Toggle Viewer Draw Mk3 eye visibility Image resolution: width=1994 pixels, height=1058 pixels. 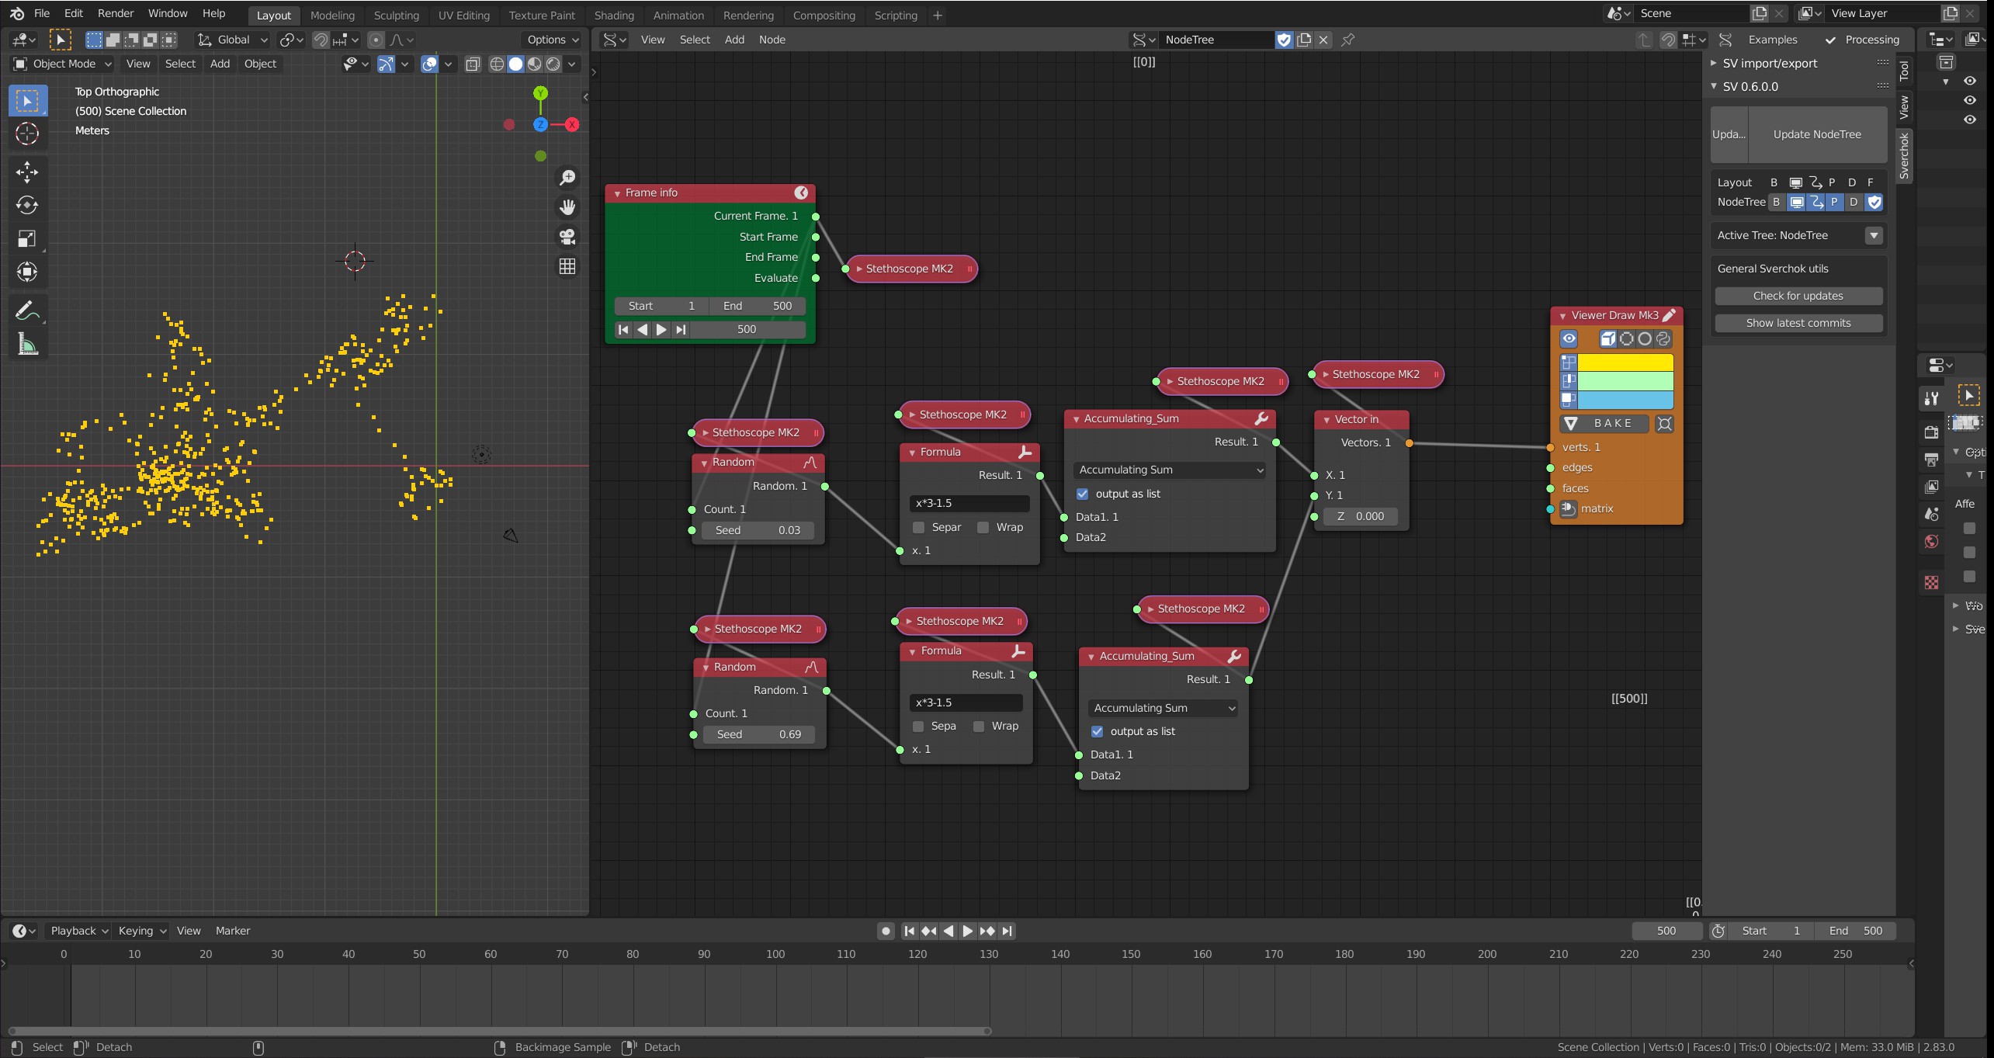pyautogui.click(x=1569, y=338)
